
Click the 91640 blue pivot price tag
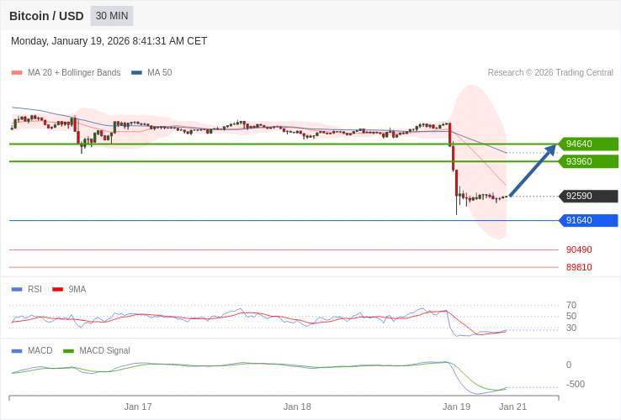click(588, 220)
